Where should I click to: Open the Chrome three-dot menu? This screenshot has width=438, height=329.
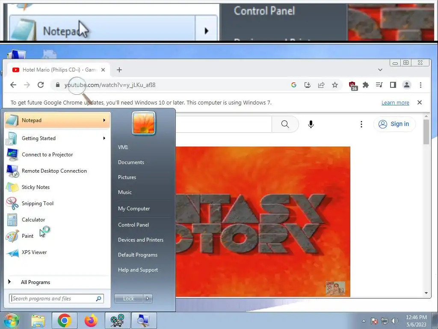click(421, 85)
